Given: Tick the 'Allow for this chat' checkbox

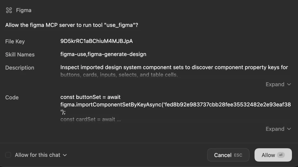Looking at the screenshot, I should coord(8,155).
